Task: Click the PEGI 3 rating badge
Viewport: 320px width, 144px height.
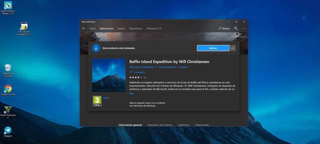Action: click(x=97, y=101)
